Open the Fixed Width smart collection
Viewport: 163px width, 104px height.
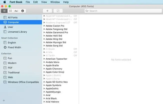[21, 47]
